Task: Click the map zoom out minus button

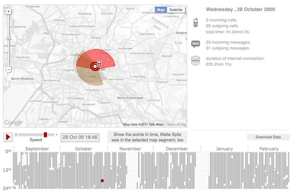Action: (9, 70)
